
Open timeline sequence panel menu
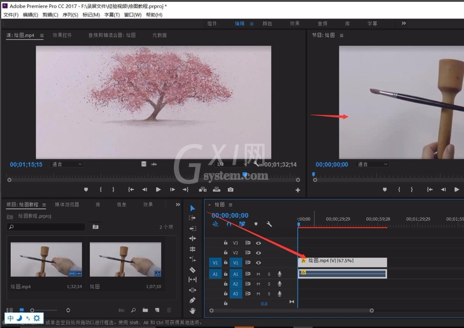(x=231, y=205)
